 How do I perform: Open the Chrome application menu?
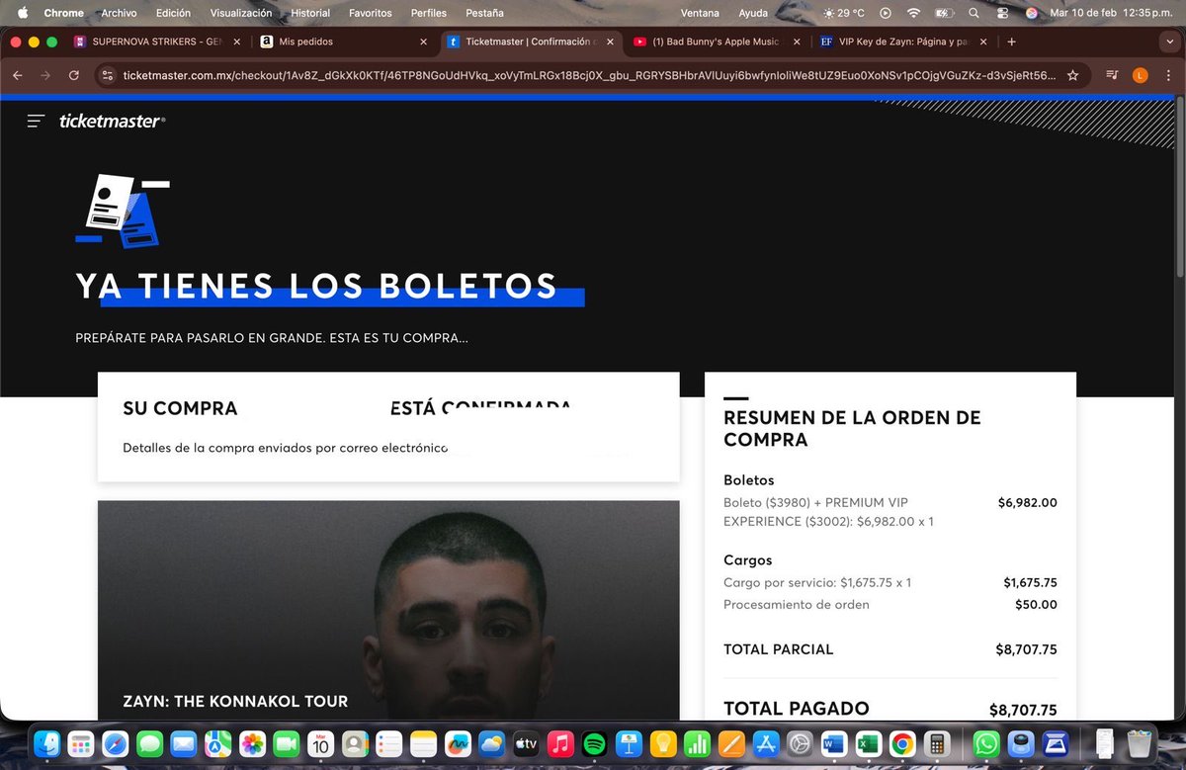[x=63, y=13]
